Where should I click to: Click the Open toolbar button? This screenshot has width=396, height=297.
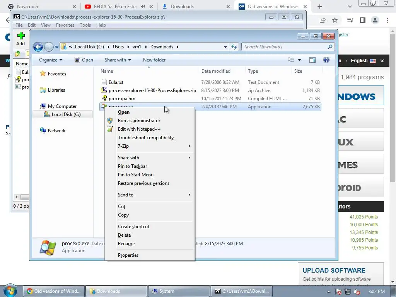pos(84,60)
